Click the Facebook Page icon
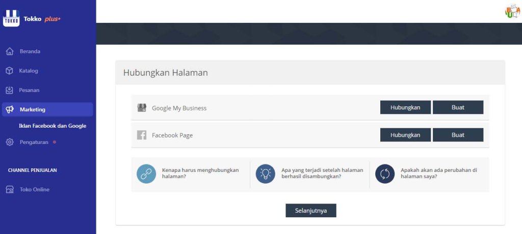 (142, 135)
